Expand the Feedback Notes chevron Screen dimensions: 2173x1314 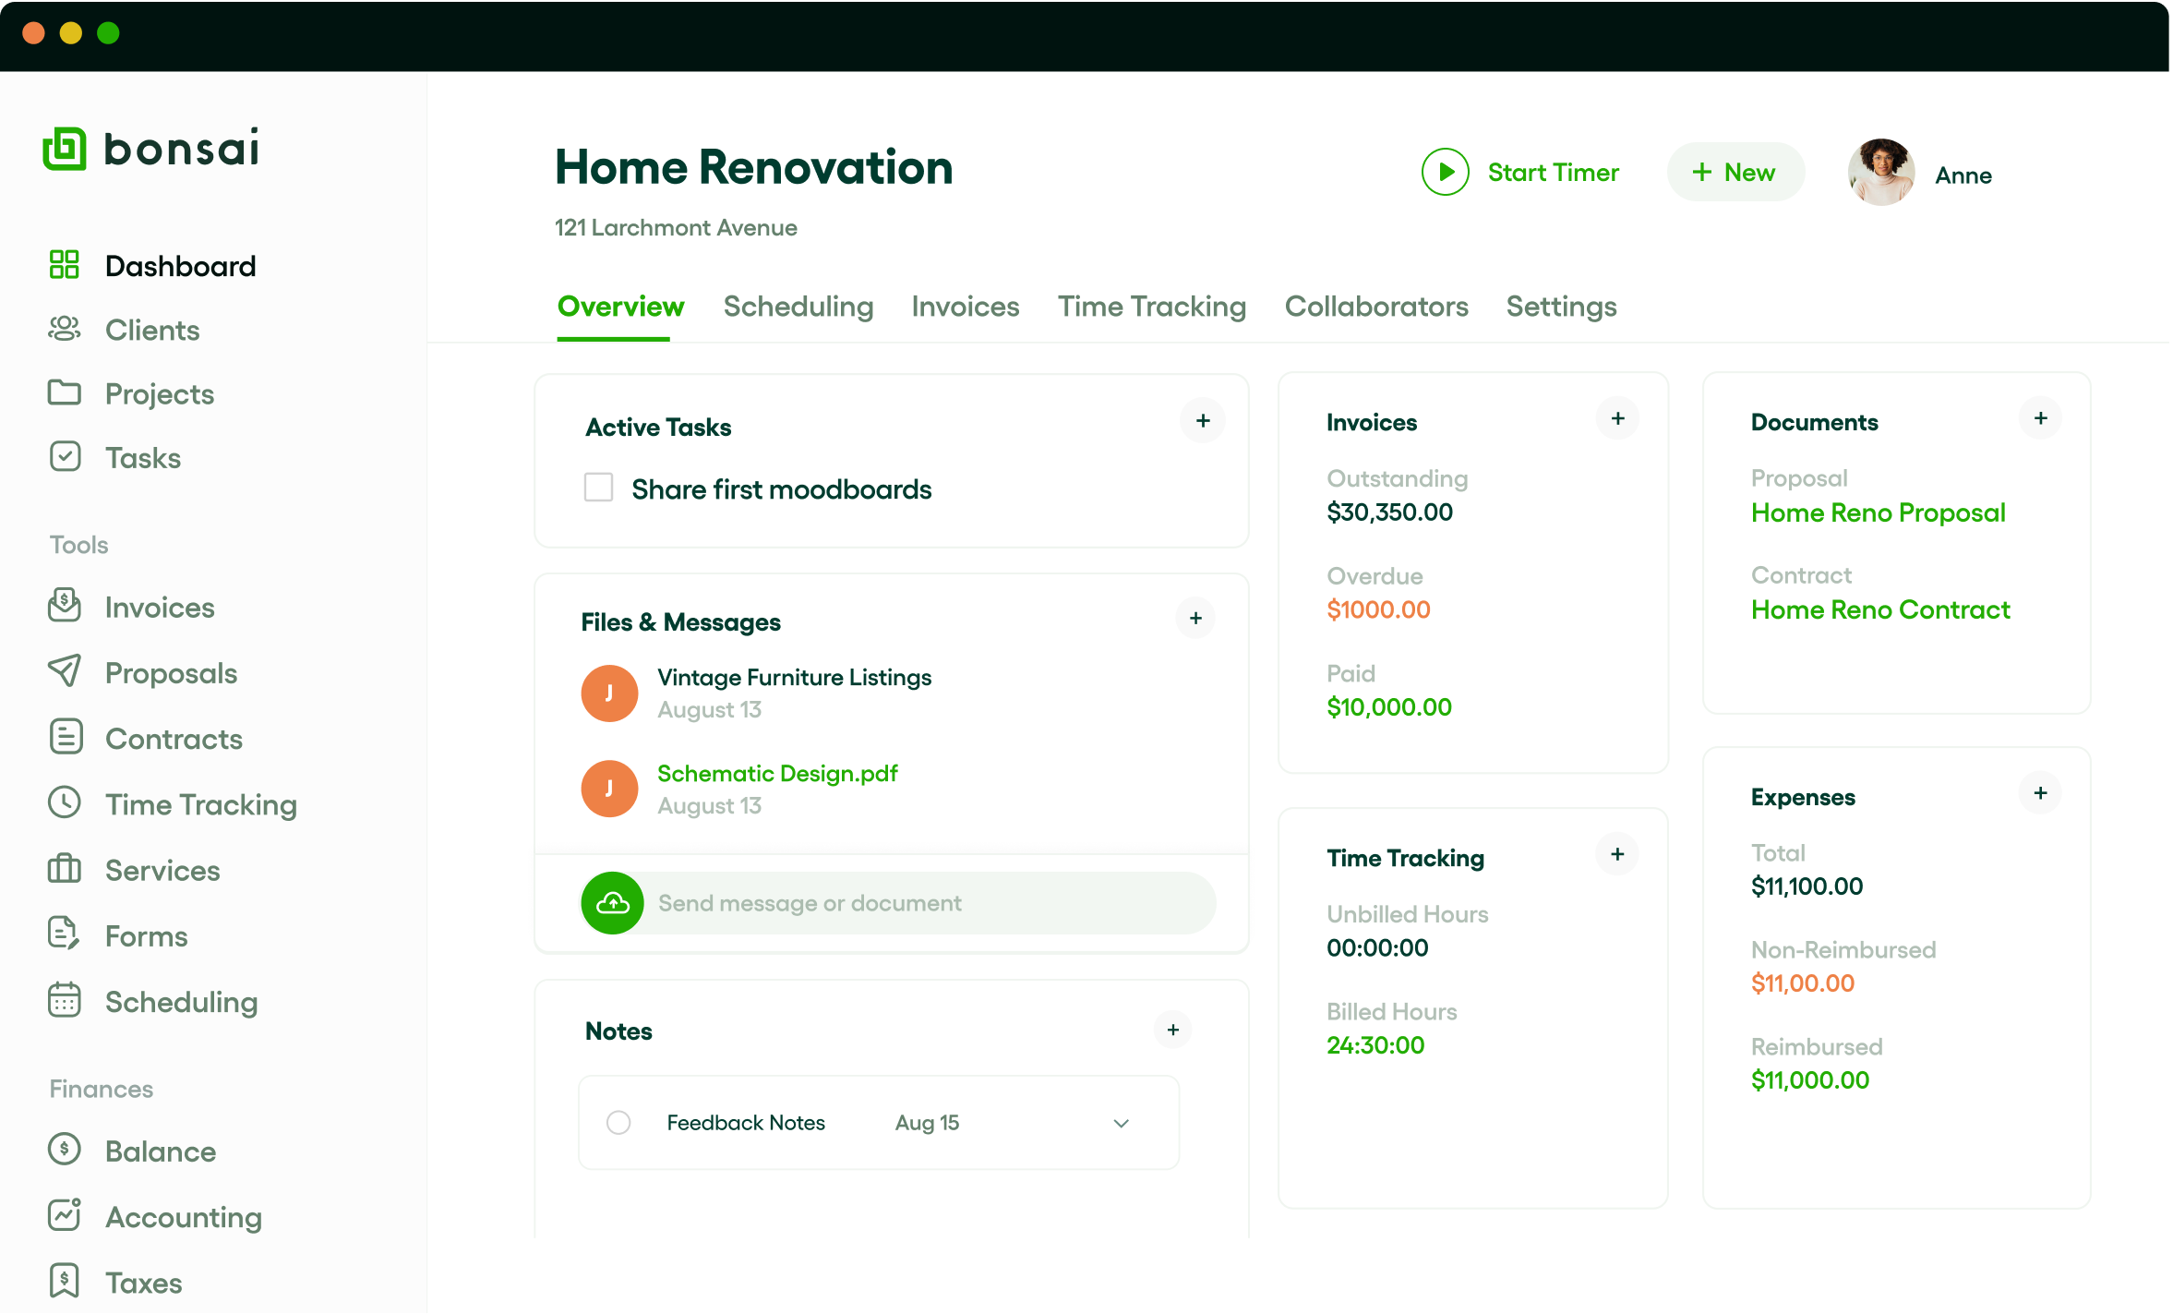point(1121,1123)
